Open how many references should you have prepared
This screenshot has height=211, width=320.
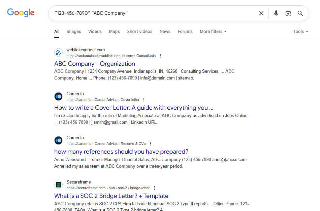tap(121, 152)
